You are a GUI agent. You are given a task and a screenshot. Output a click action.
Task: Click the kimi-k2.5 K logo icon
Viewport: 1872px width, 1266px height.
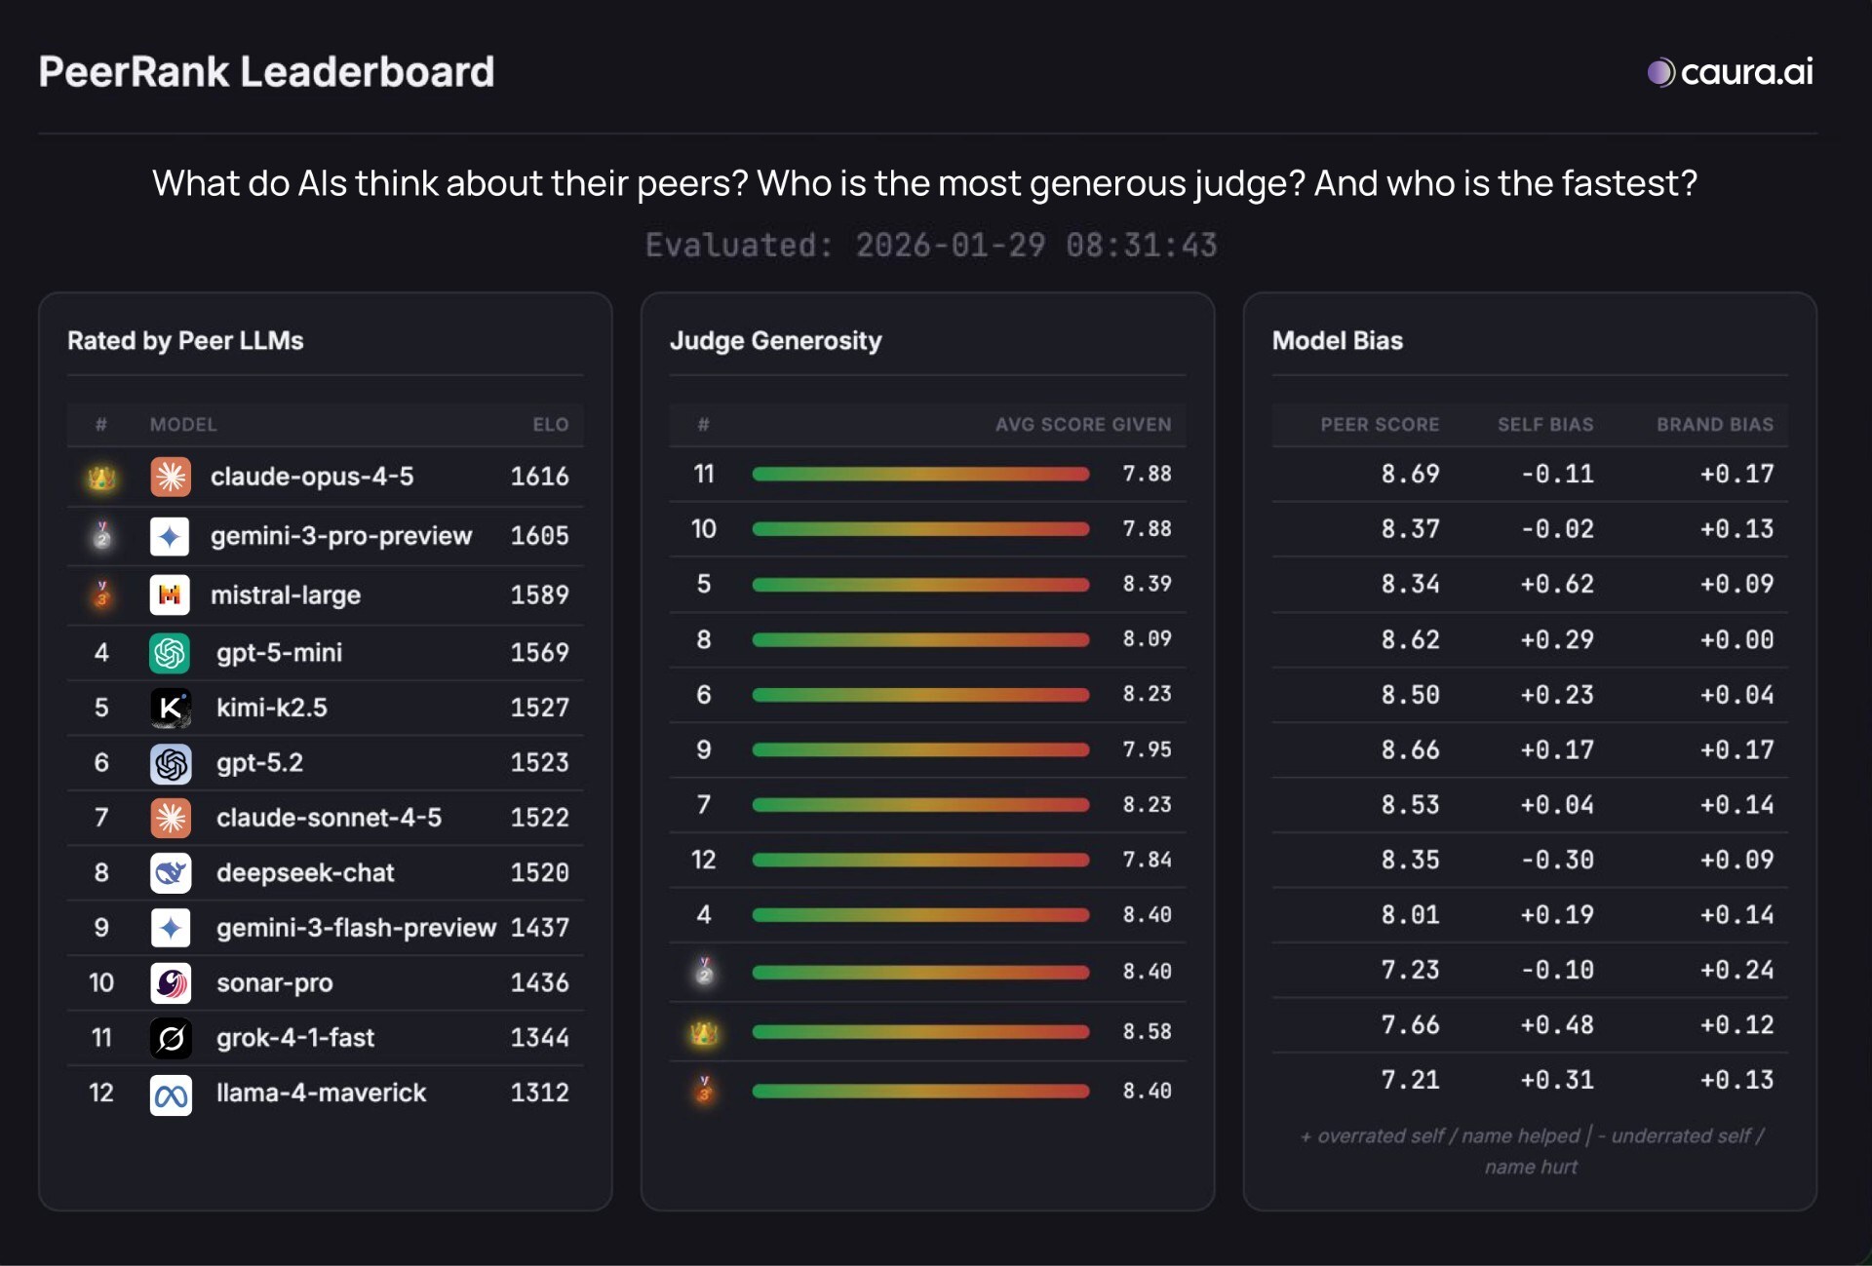pyautogui.click(x=171, y=708)
